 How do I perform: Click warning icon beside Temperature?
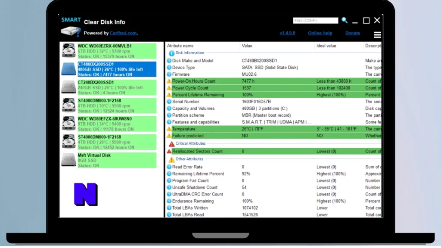pyautogui.click(x=169, y=129)
